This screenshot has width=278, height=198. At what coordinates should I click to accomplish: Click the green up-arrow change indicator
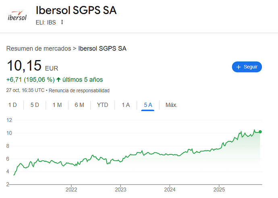click(x=58, y=79)
